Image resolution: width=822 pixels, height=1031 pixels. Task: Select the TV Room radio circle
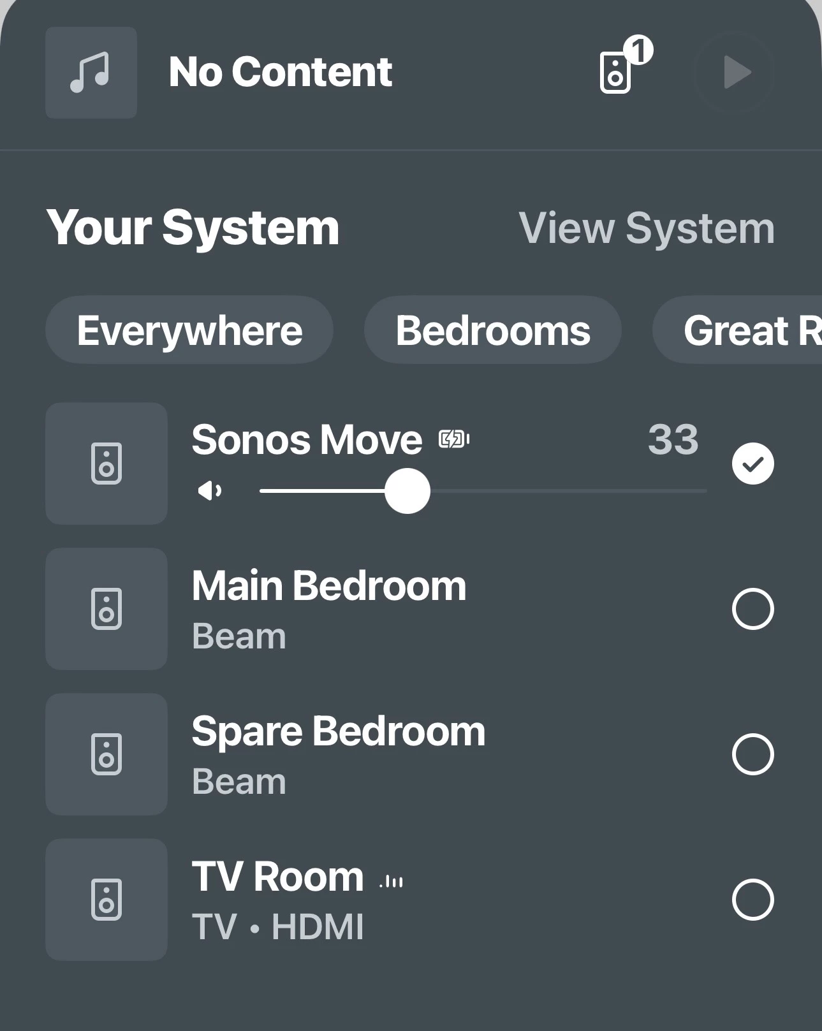[752, 900]
